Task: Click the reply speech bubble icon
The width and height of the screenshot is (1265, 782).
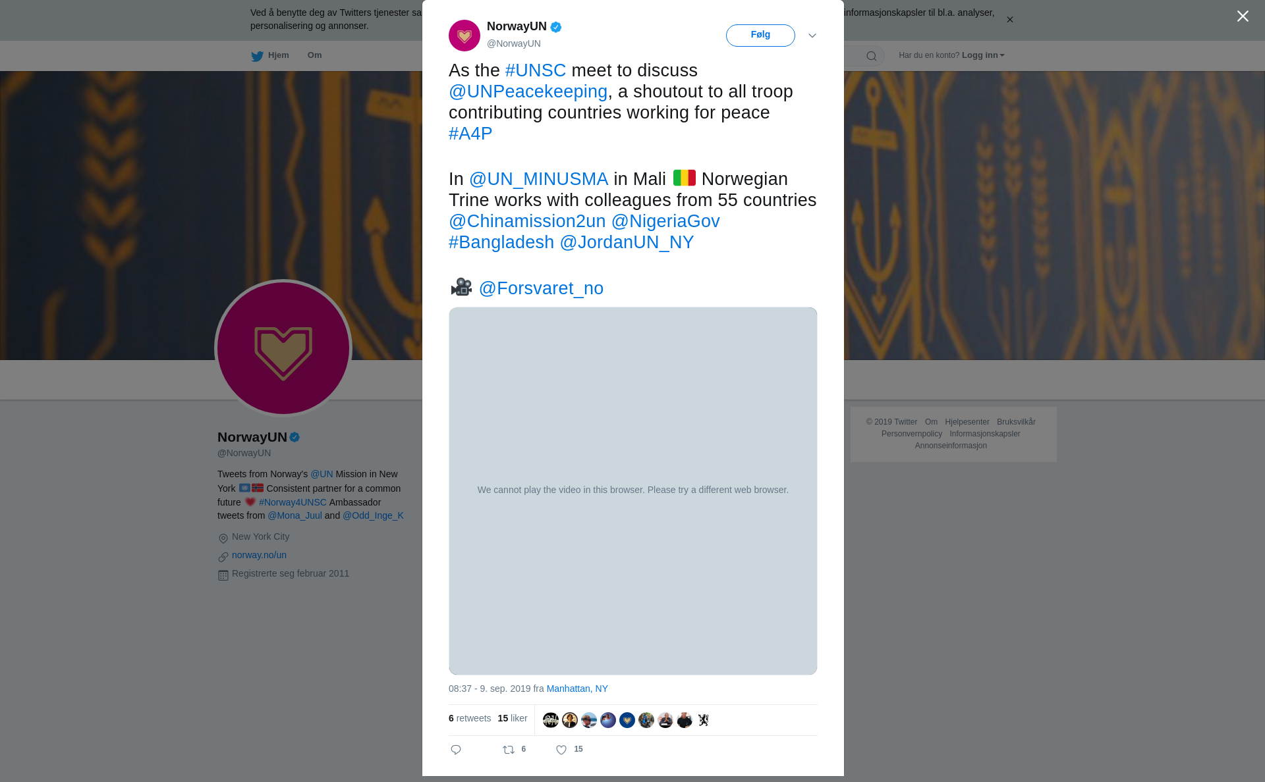Action: (456, 750)
